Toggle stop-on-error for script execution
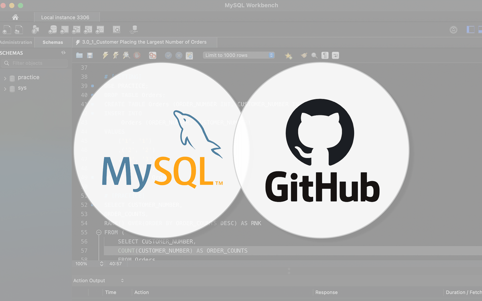 [x=153, y=55]
